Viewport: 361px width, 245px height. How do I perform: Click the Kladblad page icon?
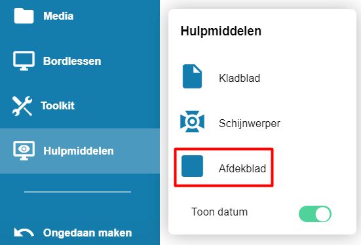[192, 76]
